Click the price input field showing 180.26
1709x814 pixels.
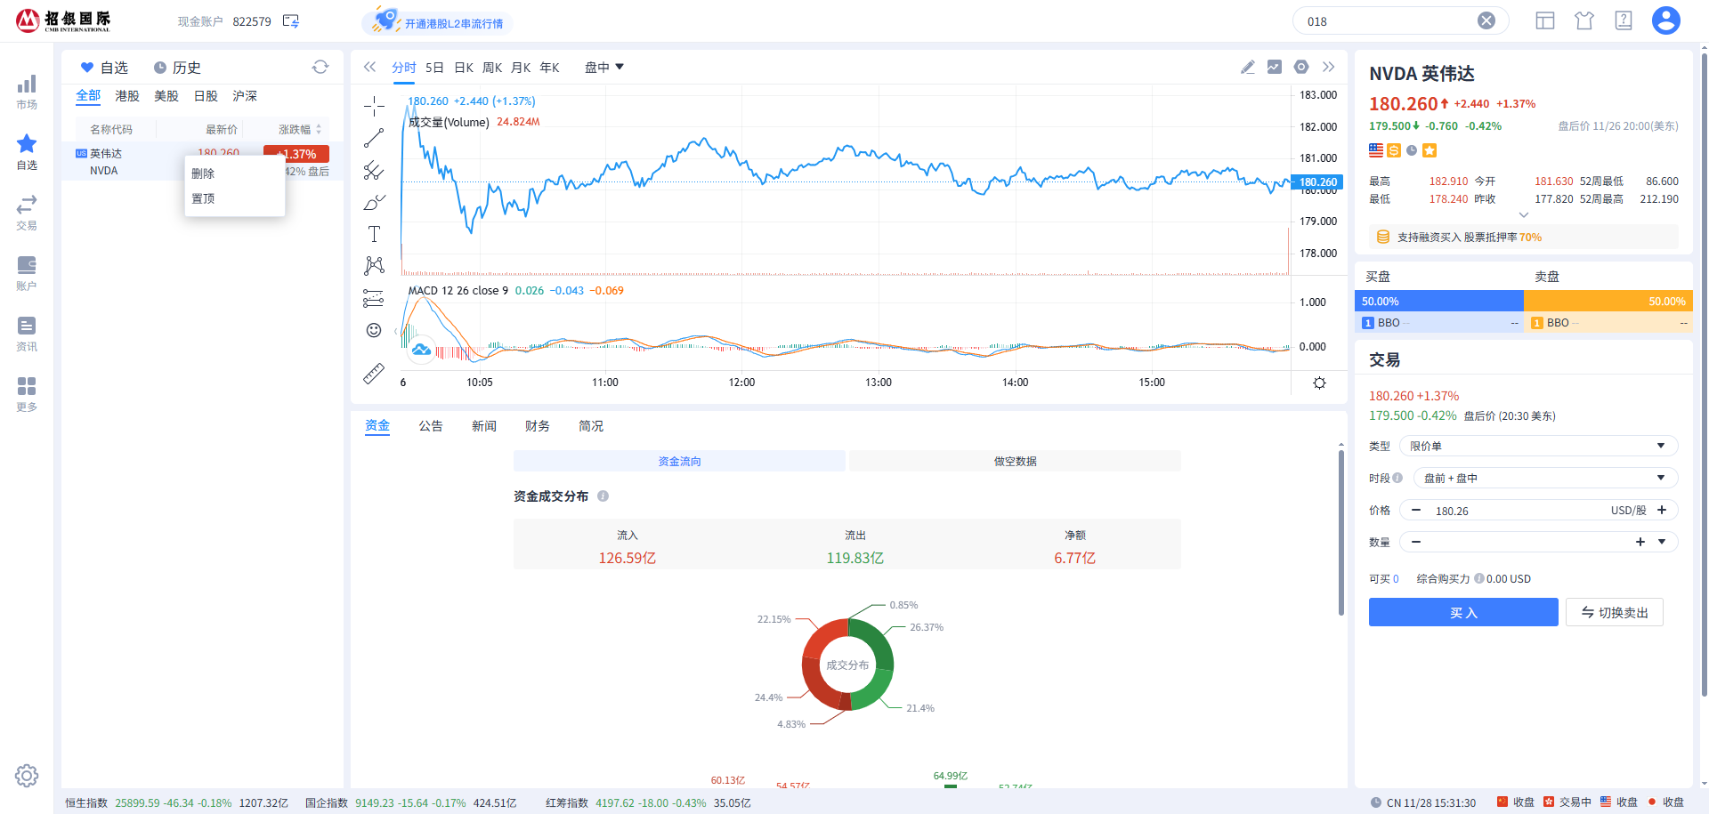click(1513, 511)
